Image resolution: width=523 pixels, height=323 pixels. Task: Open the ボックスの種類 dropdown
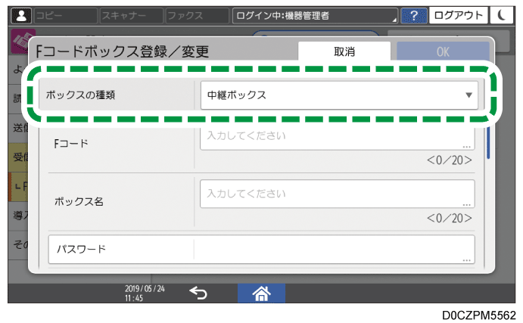coord(339,95)
